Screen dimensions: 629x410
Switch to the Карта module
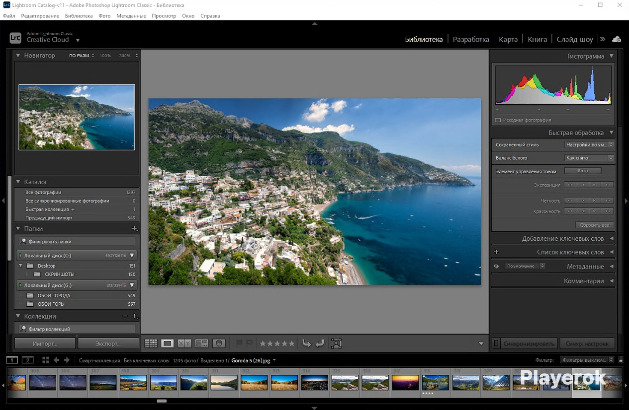tap(508, 39)
